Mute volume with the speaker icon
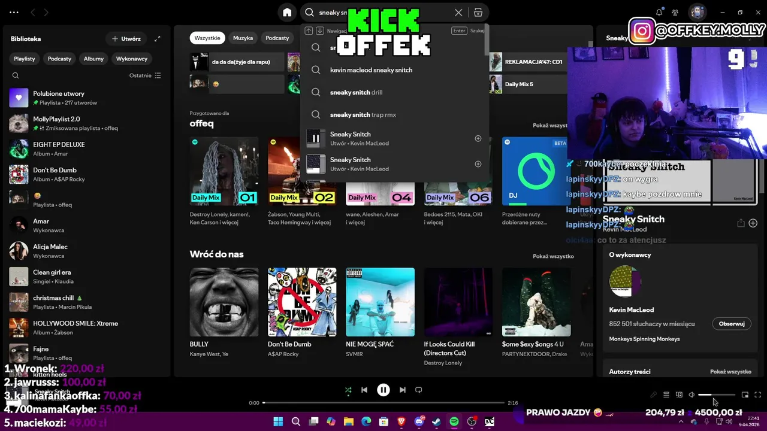The width and height of the screenshot is (767, 431). click(x=691, y=395)
